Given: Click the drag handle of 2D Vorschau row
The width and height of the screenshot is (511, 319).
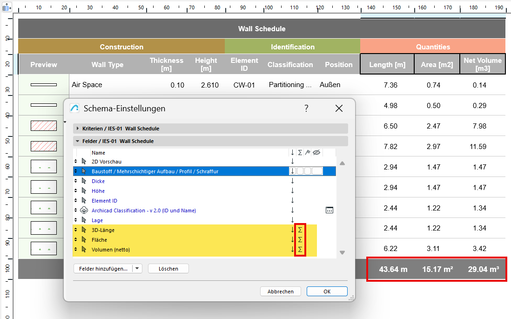Looking at the screenshot, I should pyautogui.click(x=75, y=162).
